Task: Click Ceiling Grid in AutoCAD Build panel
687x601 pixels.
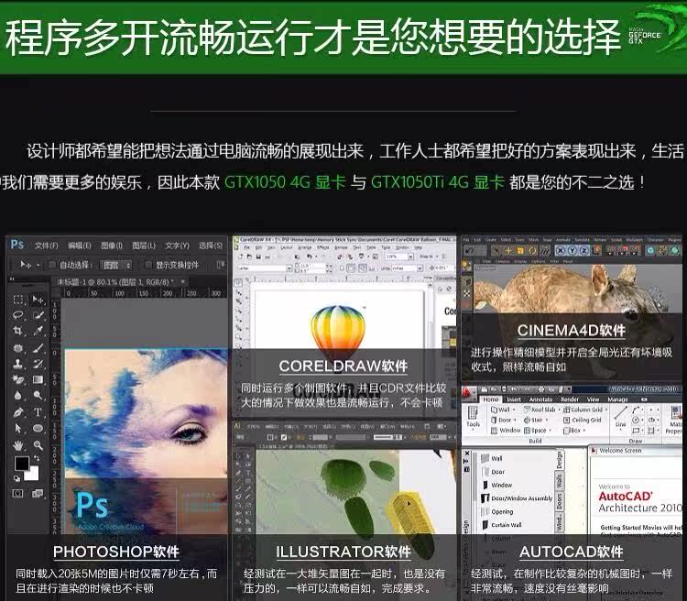Action: pyautogui.click(x=583, y=420)
